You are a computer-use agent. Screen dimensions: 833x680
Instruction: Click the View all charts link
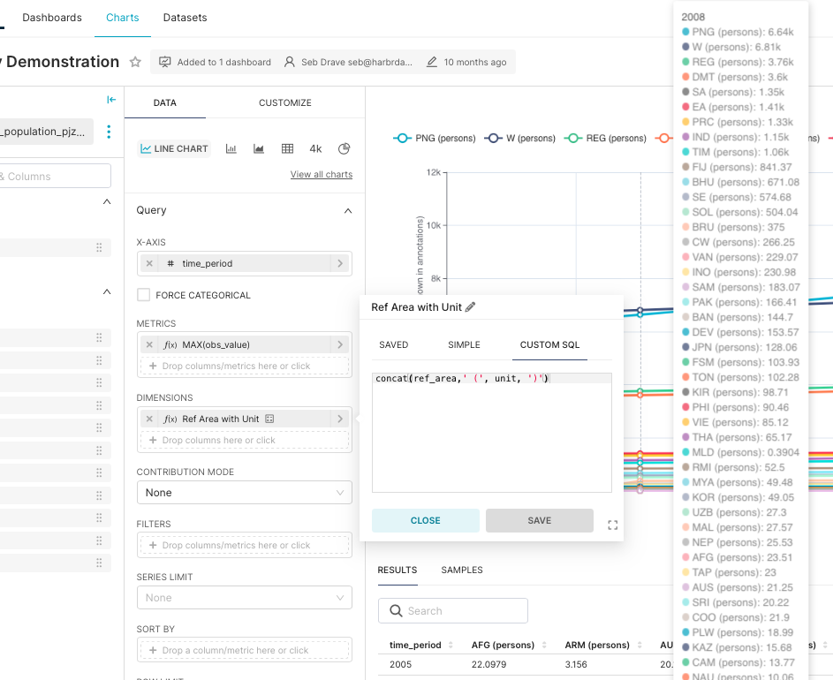tap(321, 175)
